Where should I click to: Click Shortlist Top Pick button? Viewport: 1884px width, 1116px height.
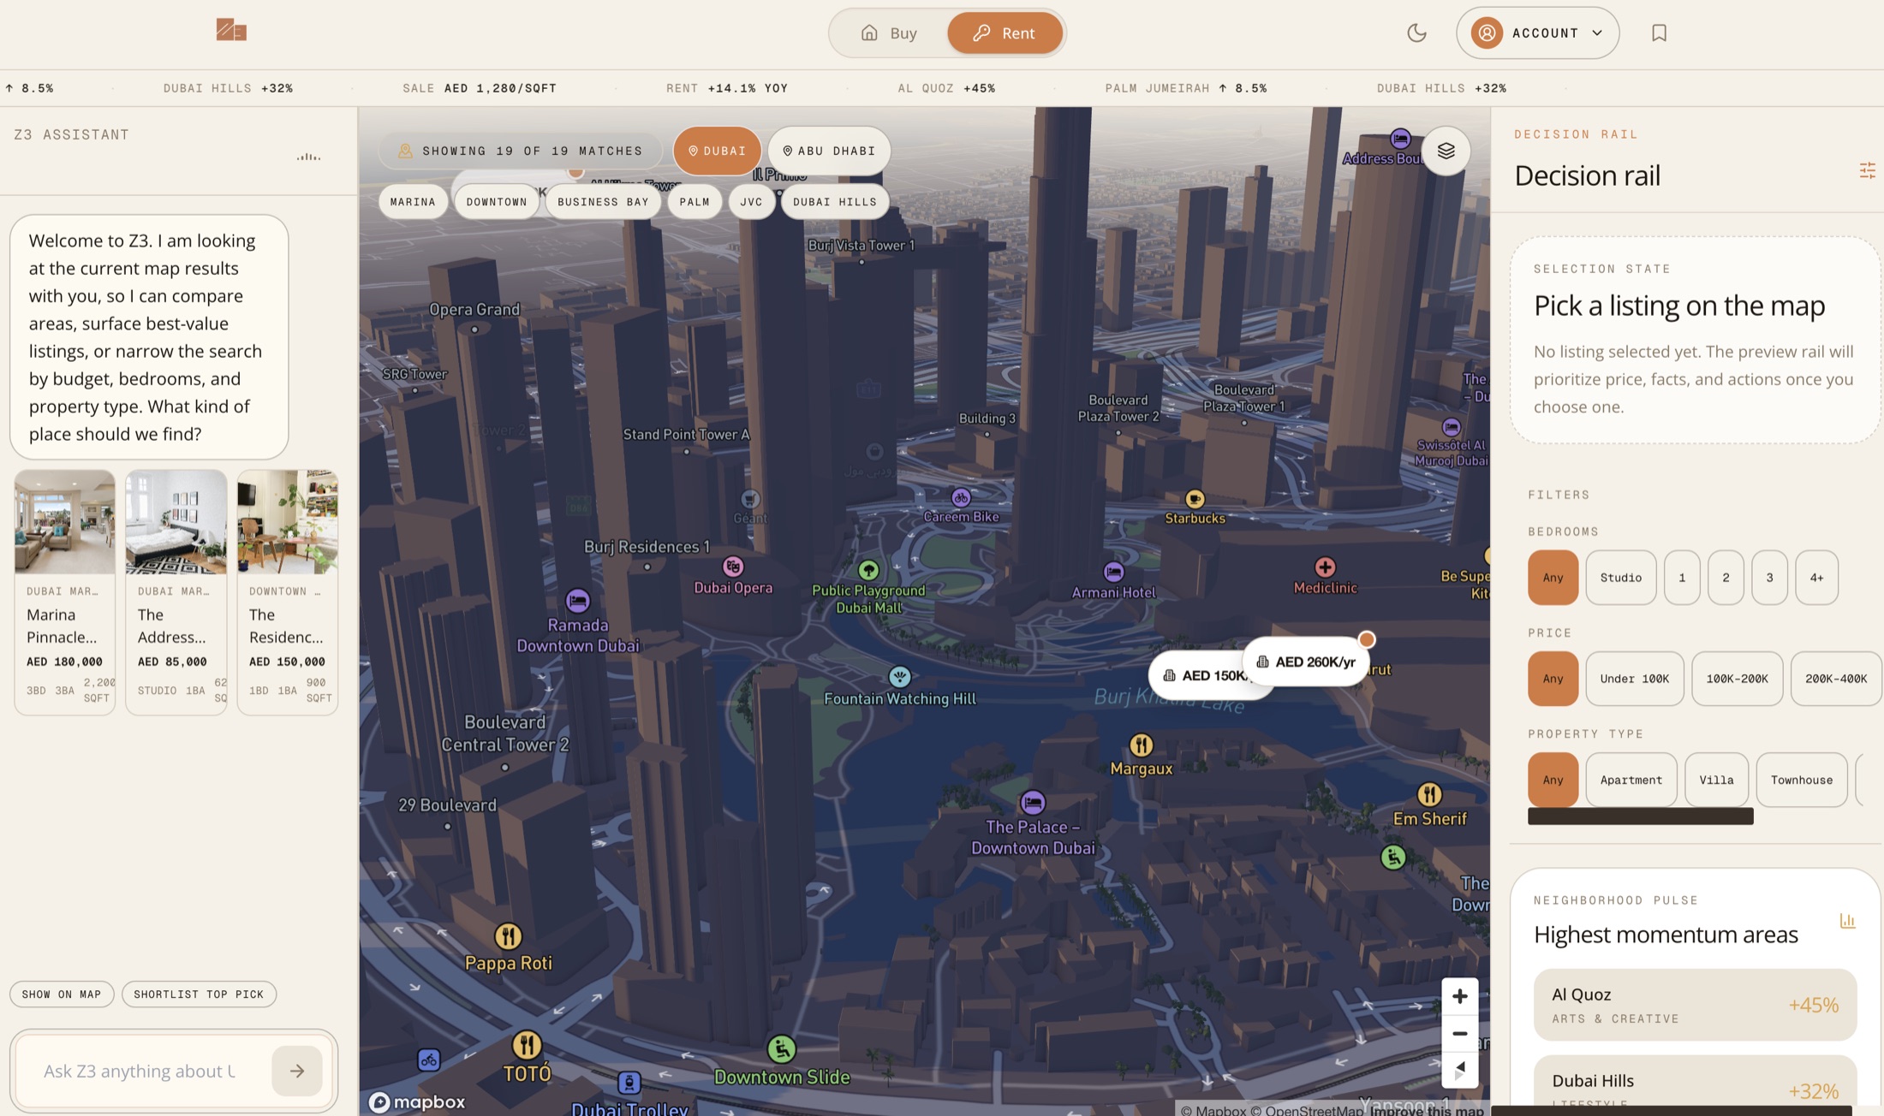click(x=199, y=994)
